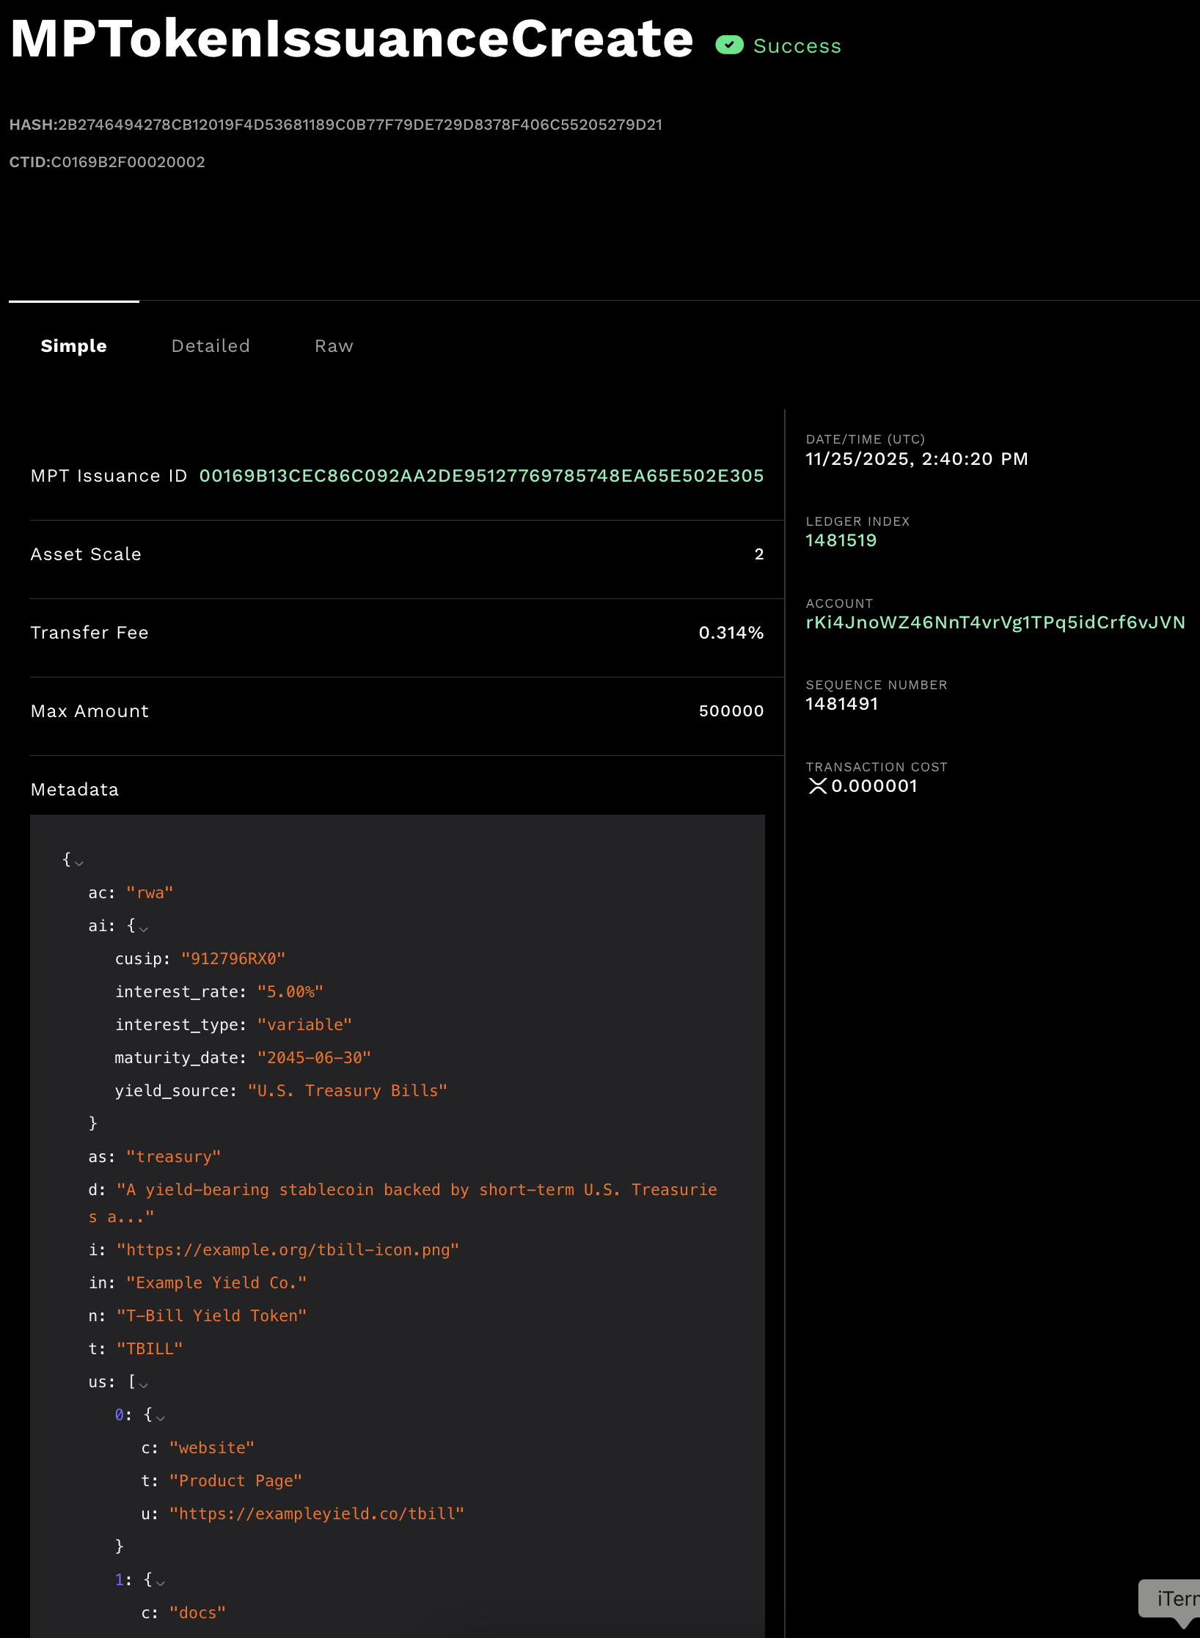Collapse the "ai" object chevron
Image resolution: width=1200 pixels, height=1638 pixels.
(144, 928)
